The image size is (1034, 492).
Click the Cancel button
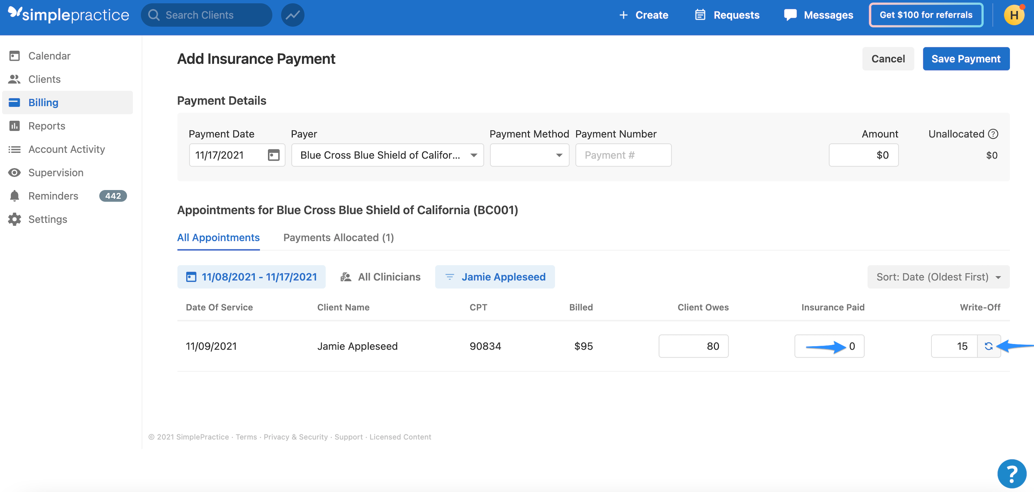888,58
